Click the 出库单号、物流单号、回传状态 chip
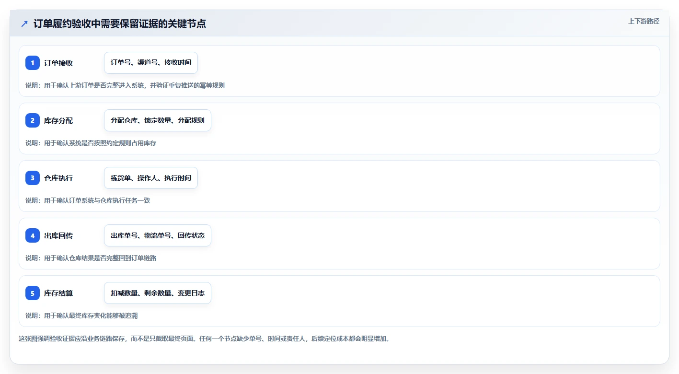The height and width of the screenshot is (374, 679). click(x=158, y=235)
